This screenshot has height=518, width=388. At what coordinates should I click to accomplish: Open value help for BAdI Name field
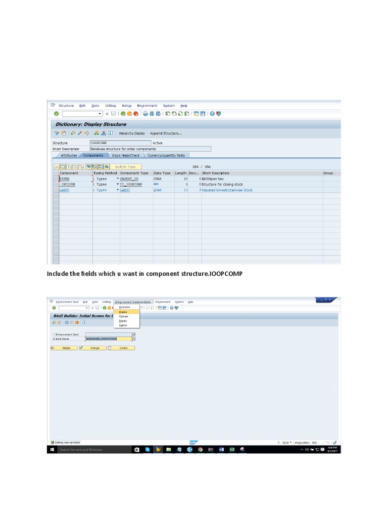[133, 339]
